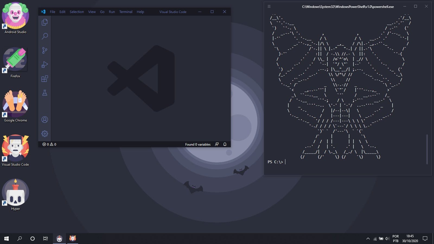The height and width of the screenshot is (244, 434).
Task: Open the Search view in VS Code
Action: [44, 36]
